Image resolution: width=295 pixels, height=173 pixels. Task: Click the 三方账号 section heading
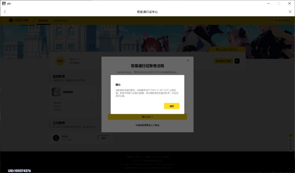59,123
